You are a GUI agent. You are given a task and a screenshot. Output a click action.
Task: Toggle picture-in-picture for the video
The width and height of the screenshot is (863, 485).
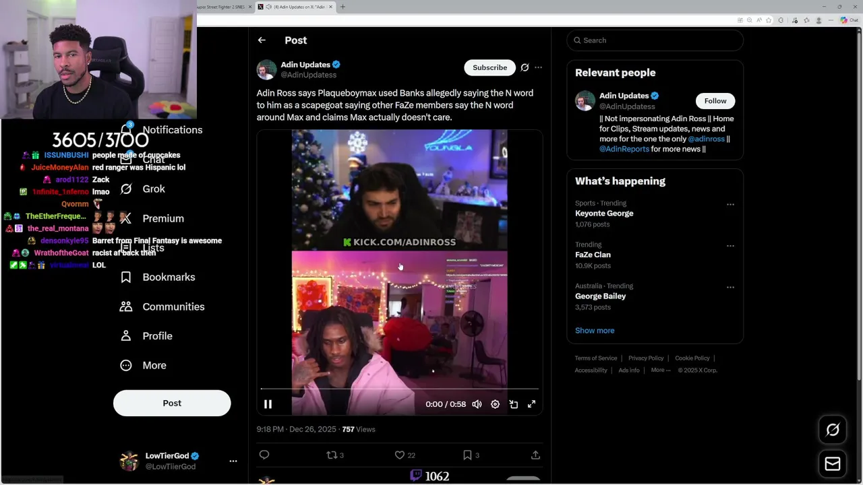point(513,404)
